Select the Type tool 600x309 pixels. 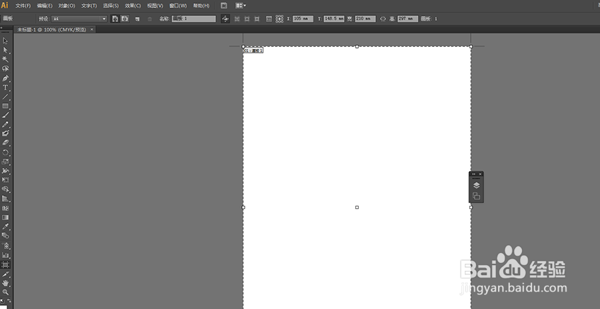pos(5,87)
